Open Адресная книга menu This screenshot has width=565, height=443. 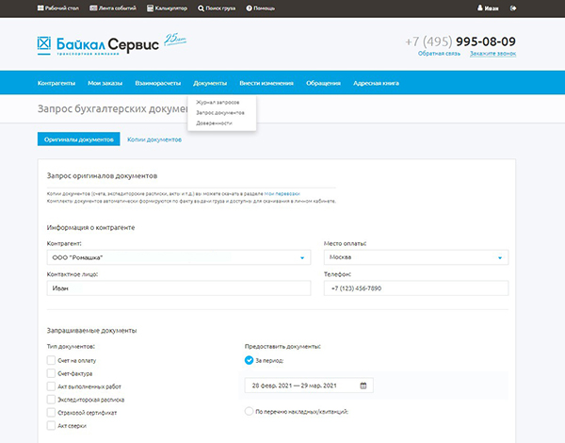pos(376,83)
